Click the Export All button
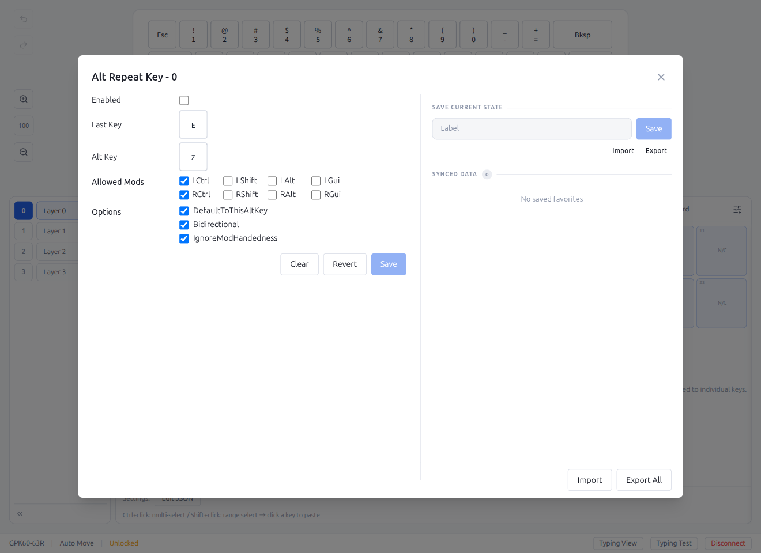 (x=643, y=480)
